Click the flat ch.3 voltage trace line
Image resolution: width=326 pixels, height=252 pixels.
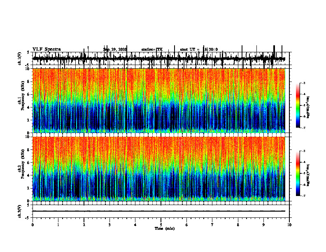(159, 211)
